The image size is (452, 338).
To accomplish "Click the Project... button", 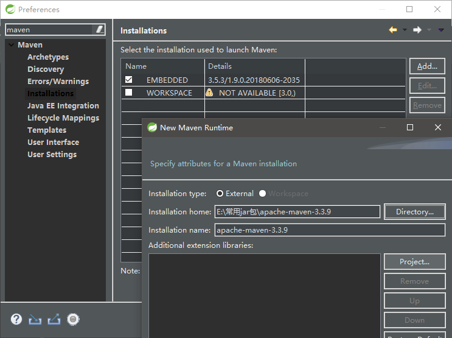I will pos(414,261).
